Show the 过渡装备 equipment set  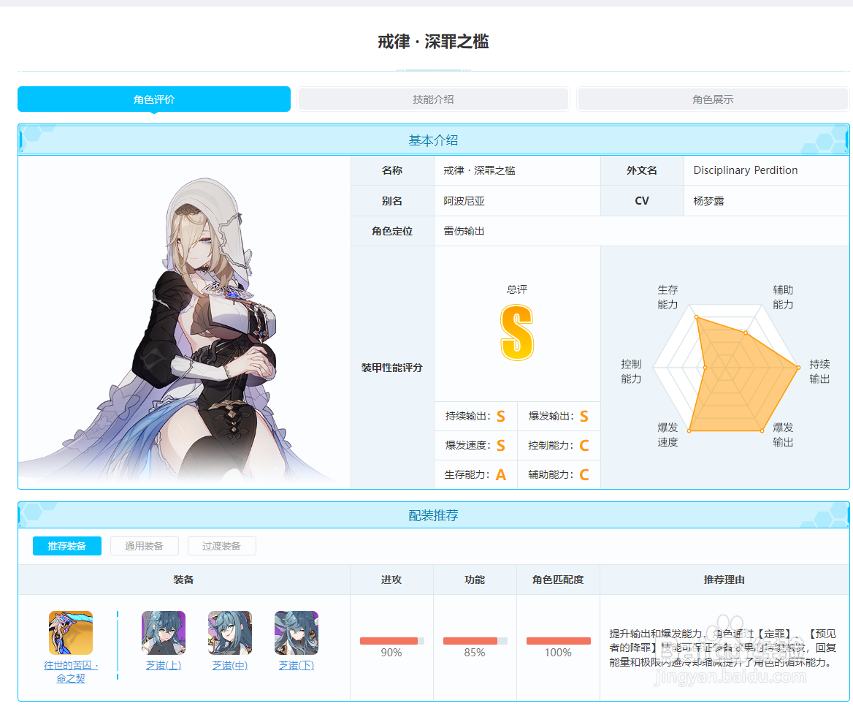(221, 546)
